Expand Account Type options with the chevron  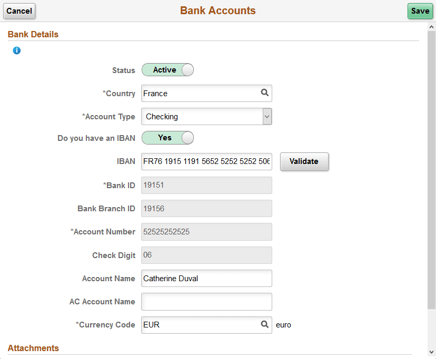coord(267,116)
